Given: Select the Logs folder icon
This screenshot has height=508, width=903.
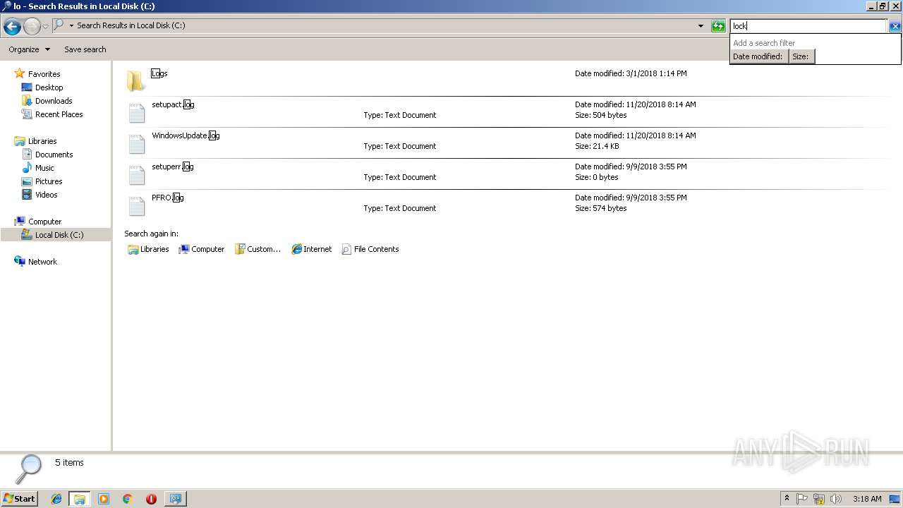Looking at the screenshot, I should pyautogui.click(x=136, y=80).
